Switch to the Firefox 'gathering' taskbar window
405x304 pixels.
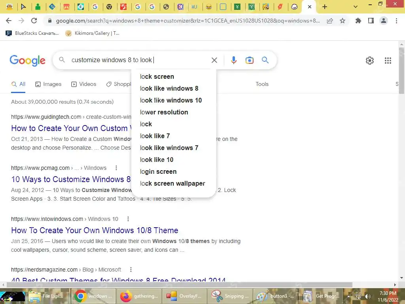click(x=139, y=296)
